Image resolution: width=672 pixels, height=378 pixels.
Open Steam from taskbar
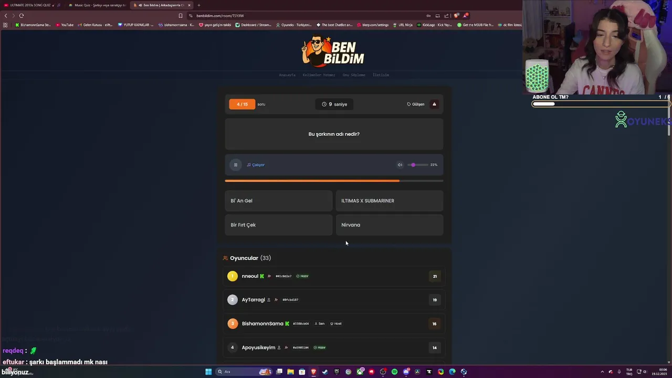coord(325,372)
